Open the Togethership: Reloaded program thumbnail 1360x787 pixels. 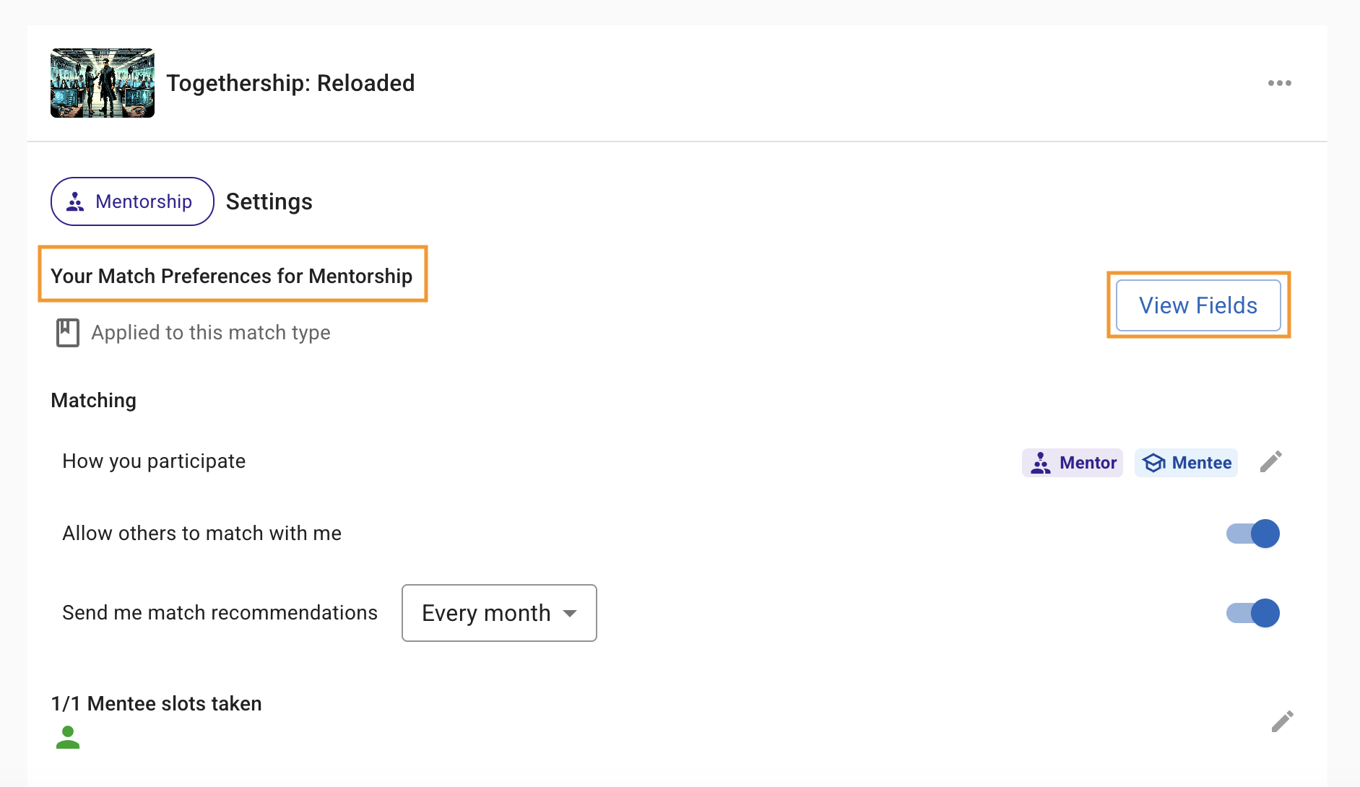[x=103, y=83]
